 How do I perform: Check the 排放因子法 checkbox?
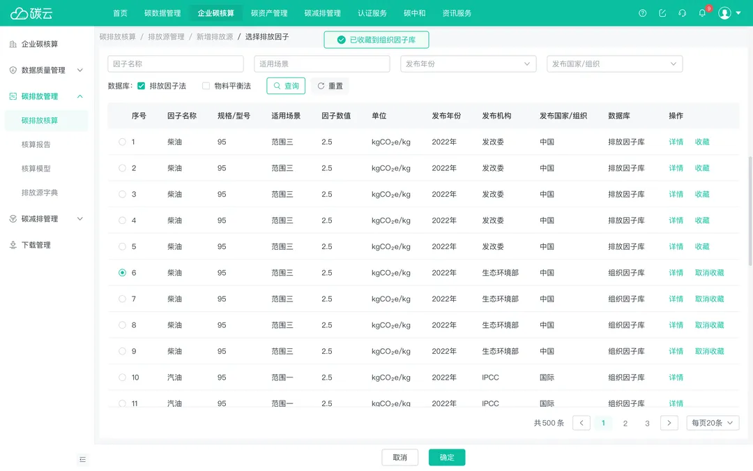tap(141, 86)
